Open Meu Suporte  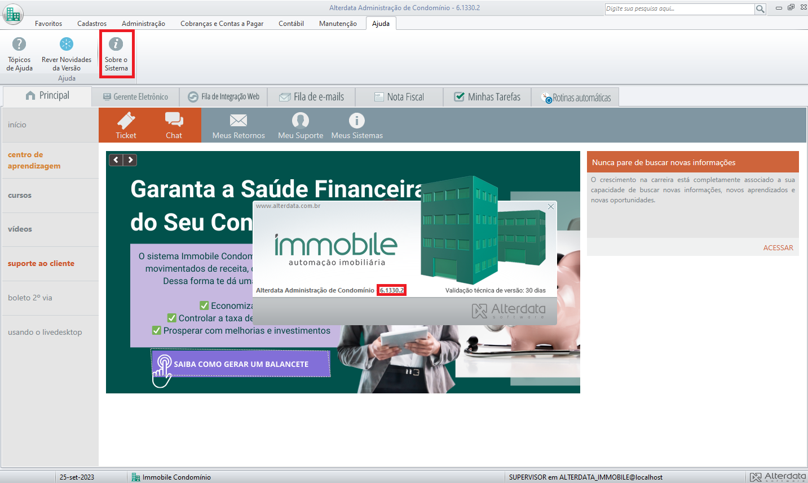(x=301, y=125)
